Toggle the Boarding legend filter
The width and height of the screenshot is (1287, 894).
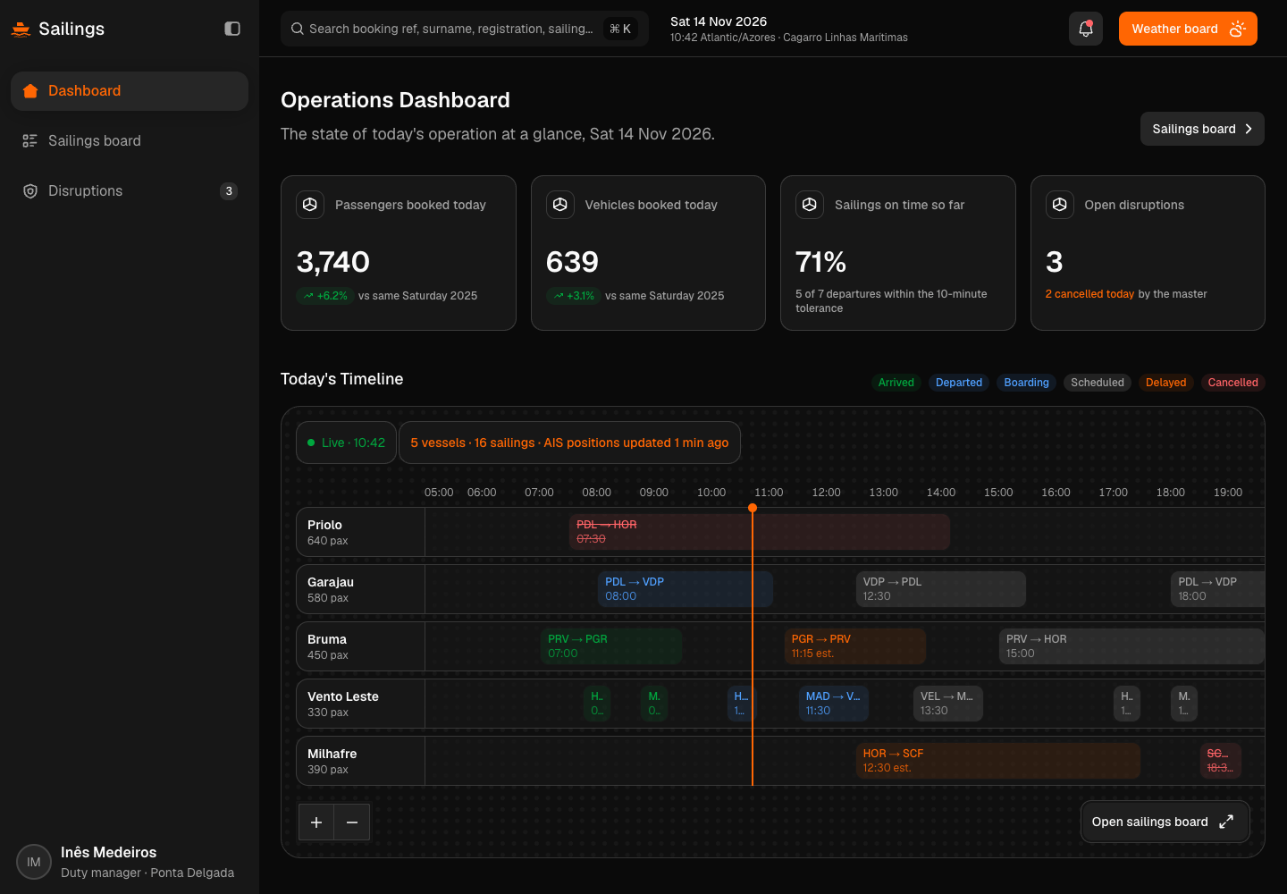pyautogui.click(x=1026, y=383)
